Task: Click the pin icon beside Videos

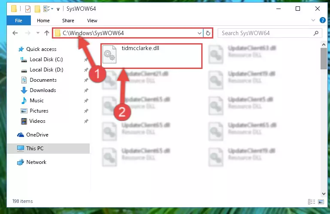Action: [86, 121]
